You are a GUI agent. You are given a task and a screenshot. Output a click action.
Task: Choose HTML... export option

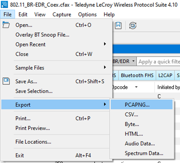point(142,134)
